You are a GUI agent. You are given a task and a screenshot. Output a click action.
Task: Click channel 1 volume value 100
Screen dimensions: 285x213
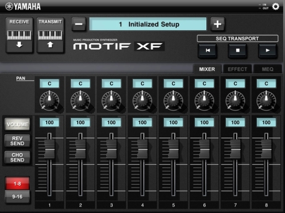[x=50, y=122]
